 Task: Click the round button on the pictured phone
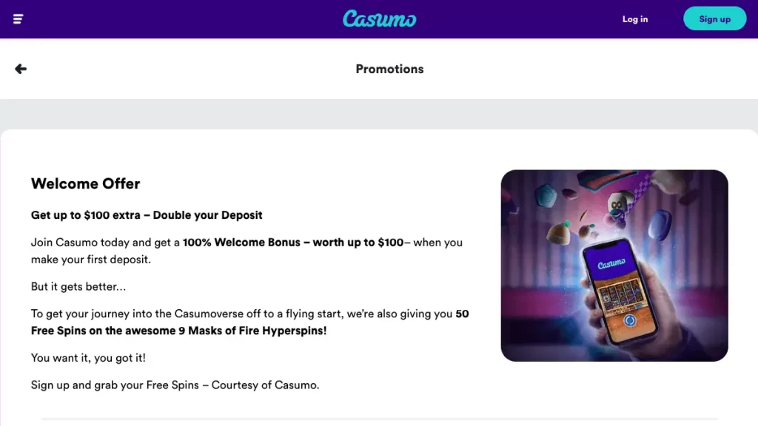(628, 321)
